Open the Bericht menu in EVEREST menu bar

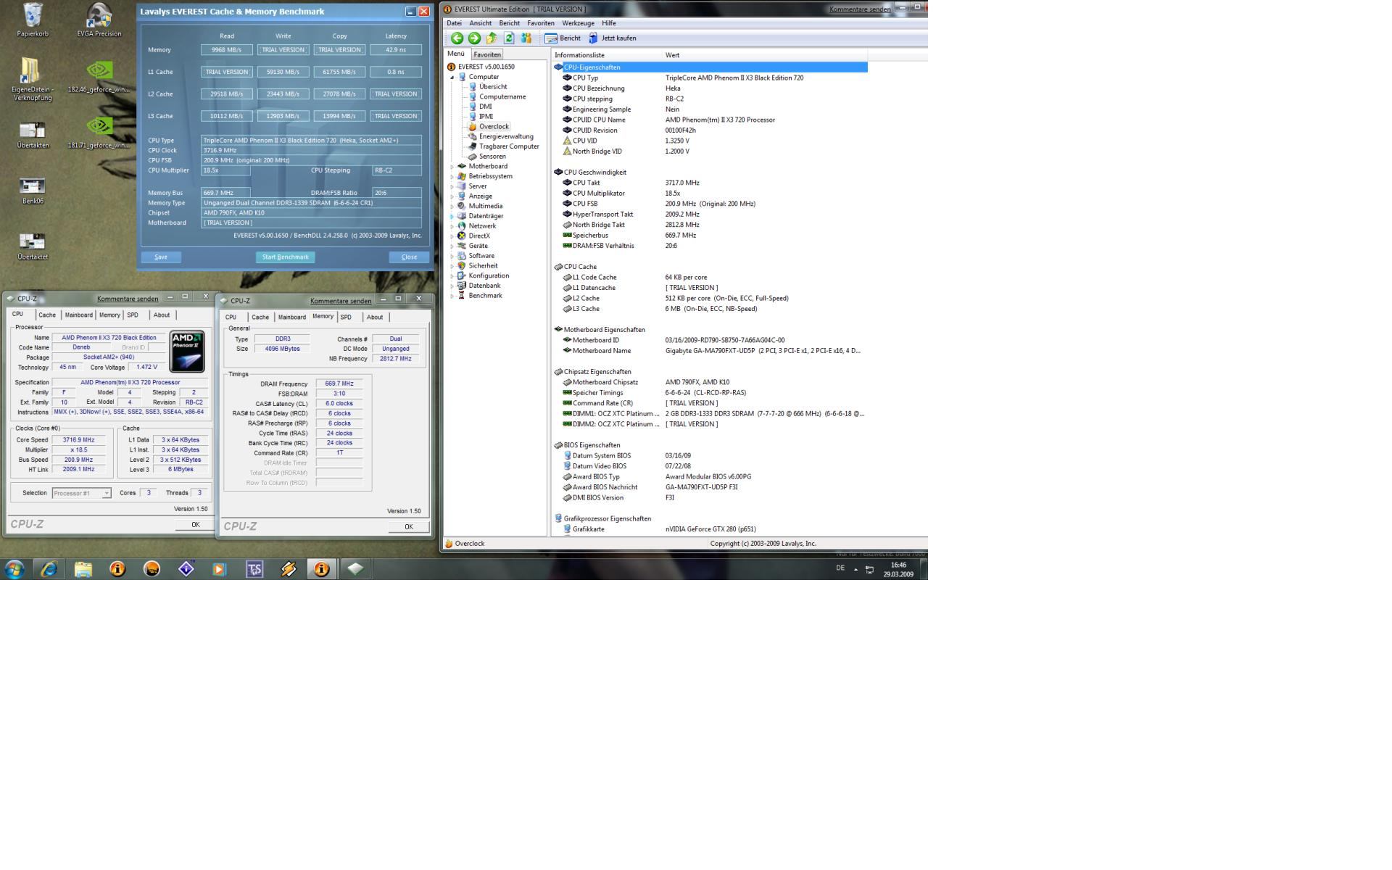(509, 23)
